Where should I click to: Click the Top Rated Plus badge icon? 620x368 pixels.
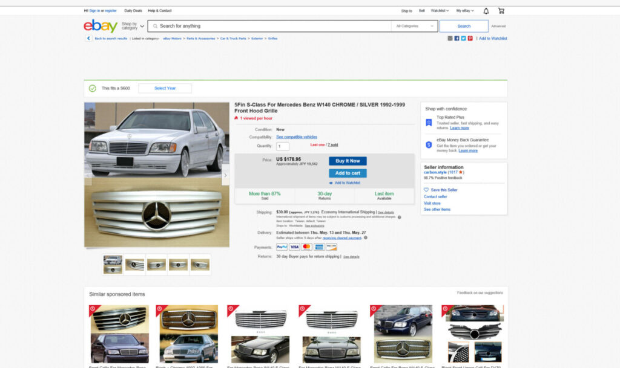coord(429,123)
